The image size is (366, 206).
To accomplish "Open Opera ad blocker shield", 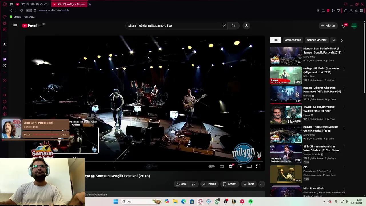I will pos(328,11).
